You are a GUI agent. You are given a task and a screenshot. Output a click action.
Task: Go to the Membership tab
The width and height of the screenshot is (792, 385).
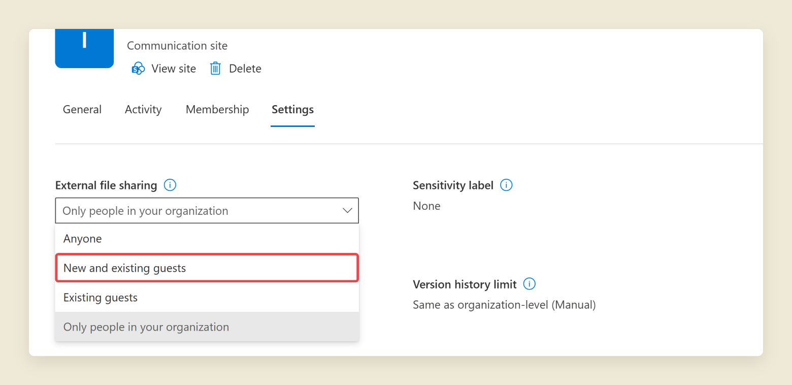coord(217,110)
